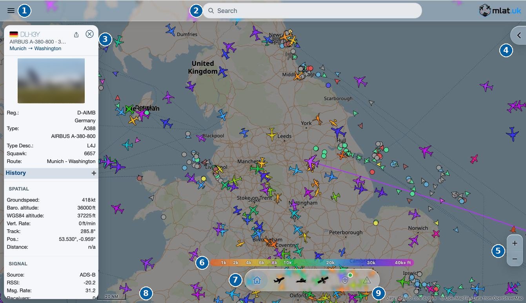Select the dark blue aircraft above Hull
Viewport: 526px width, 303px height.
tap(338, 131)
